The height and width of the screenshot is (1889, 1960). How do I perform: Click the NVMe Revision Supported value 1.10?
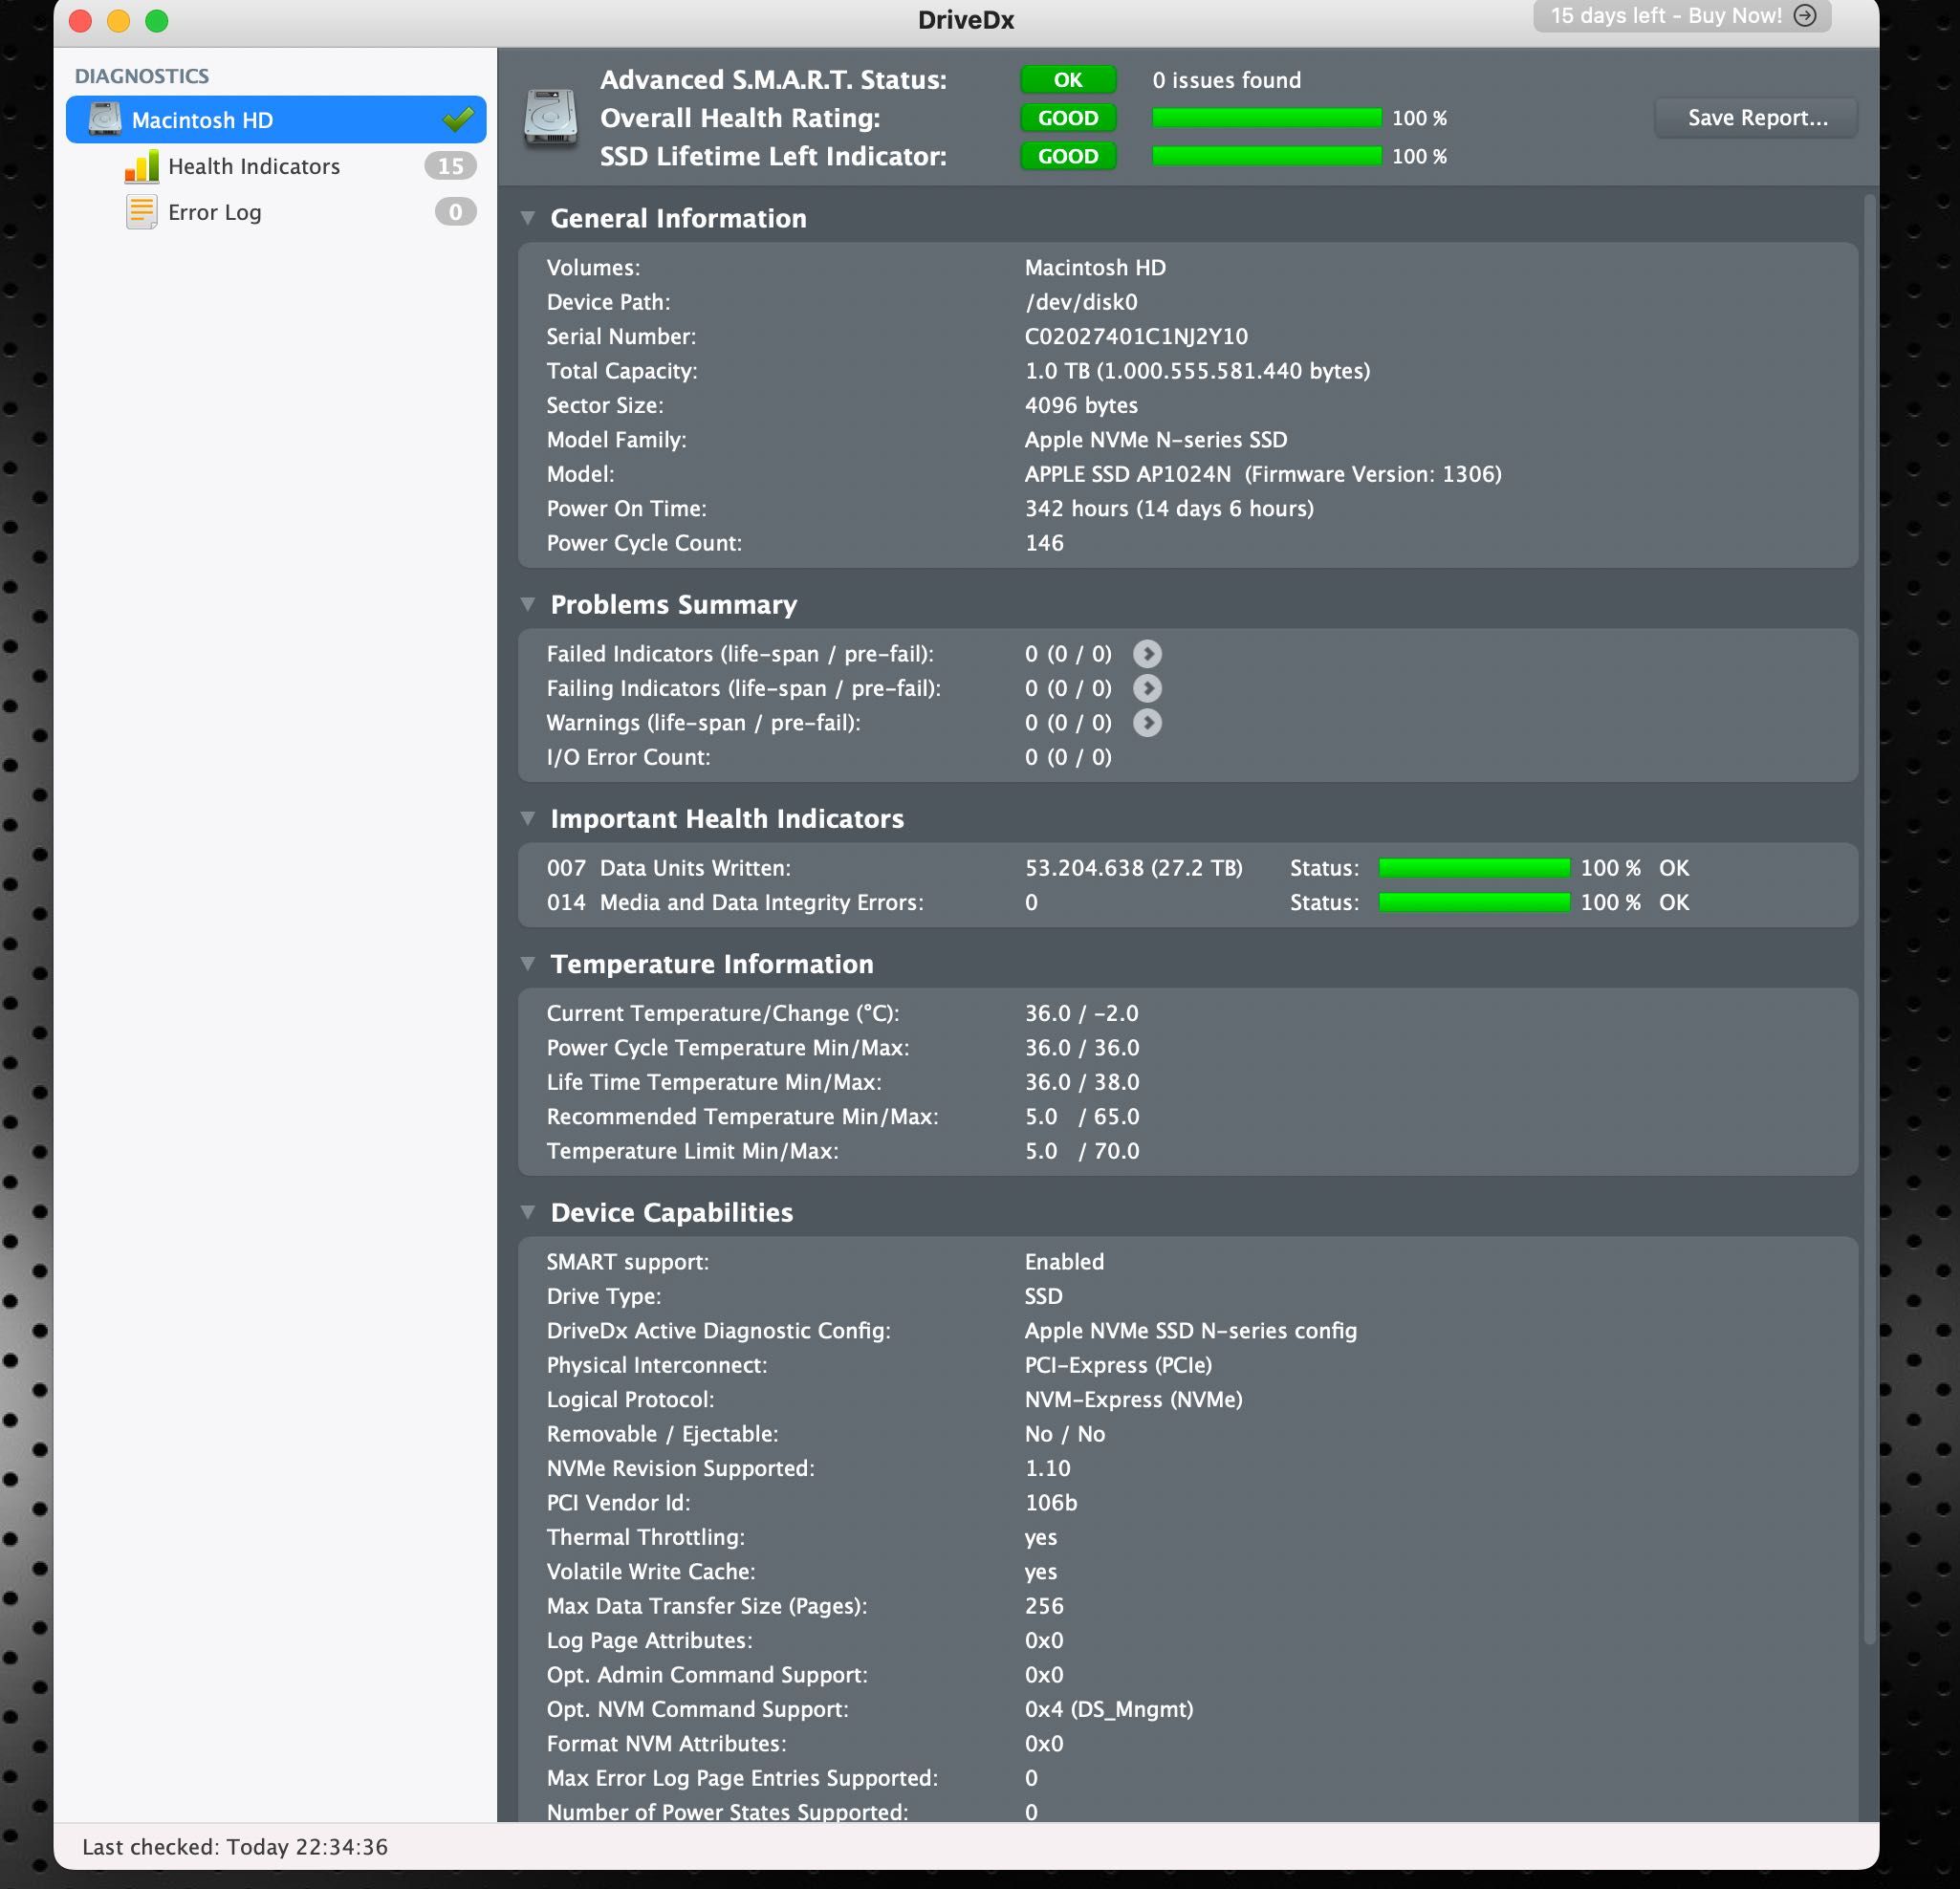(x=1047, y=1468)
